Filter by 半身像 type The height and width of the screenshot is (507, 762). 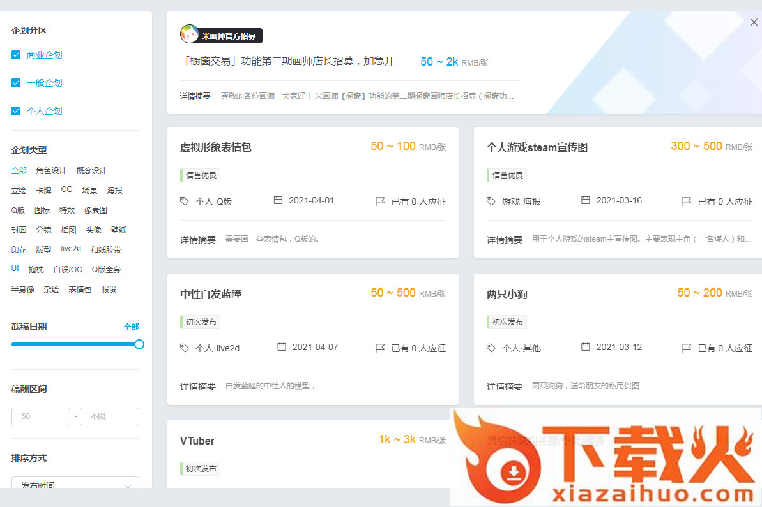[23, 290]
